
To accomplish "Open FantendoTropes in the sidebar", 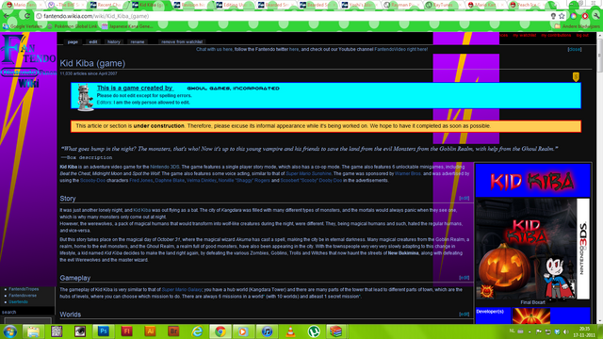I will (x=24, y=289).
